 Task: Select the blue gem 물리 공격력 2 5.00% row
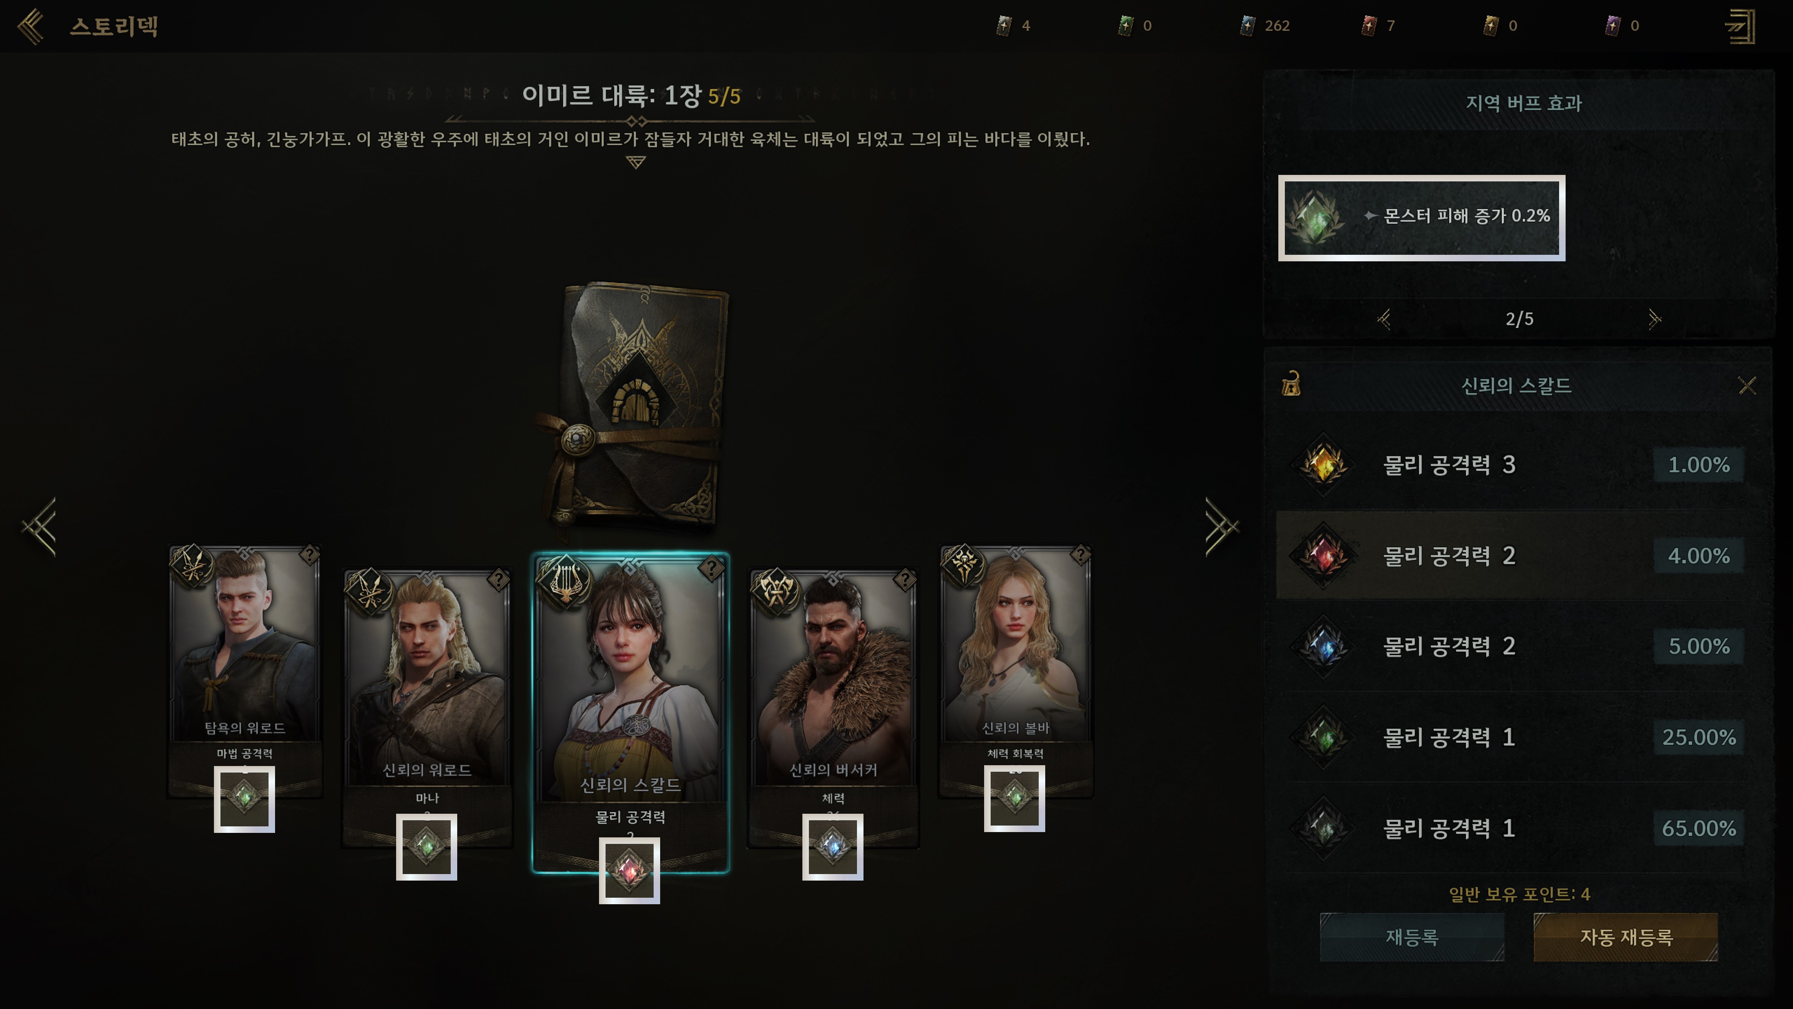click(1518, 646)
